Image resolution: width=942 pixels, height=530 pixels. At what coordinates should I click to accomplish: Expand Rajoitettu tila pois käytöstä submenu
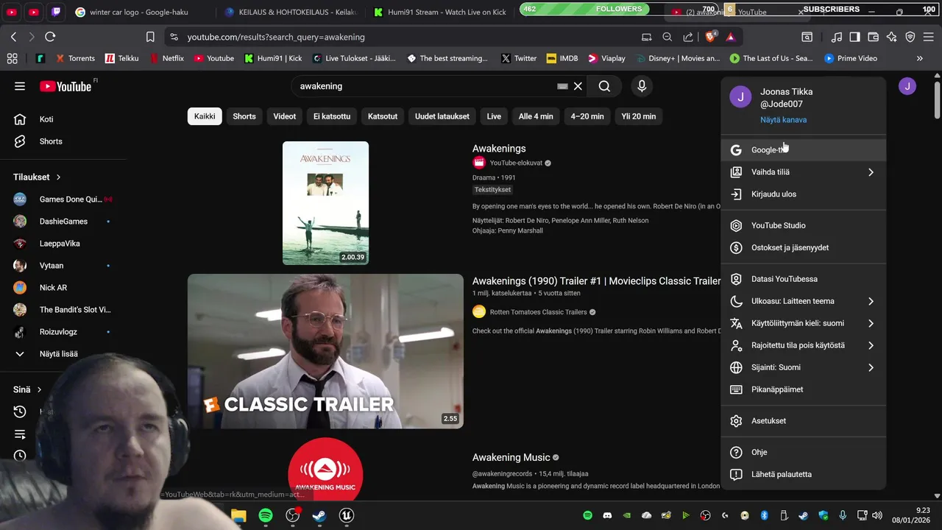(804, 345)
